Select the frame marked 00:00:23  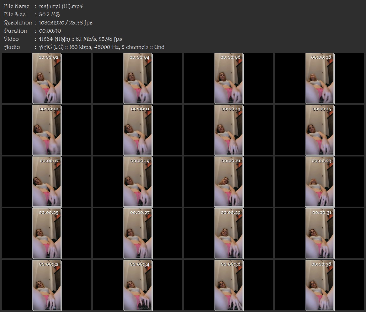pyautogui.click(x=320, y=182)
